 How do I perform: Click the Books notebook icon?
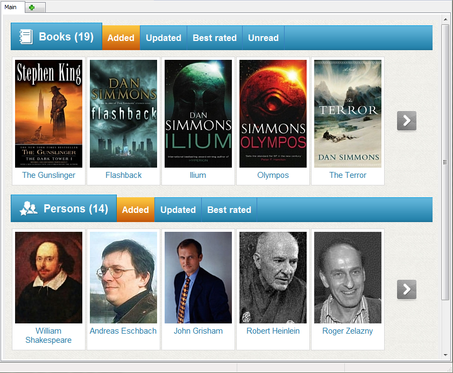(26, 37)
